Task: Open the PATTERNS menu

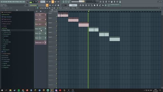Action: pos(10,2)
